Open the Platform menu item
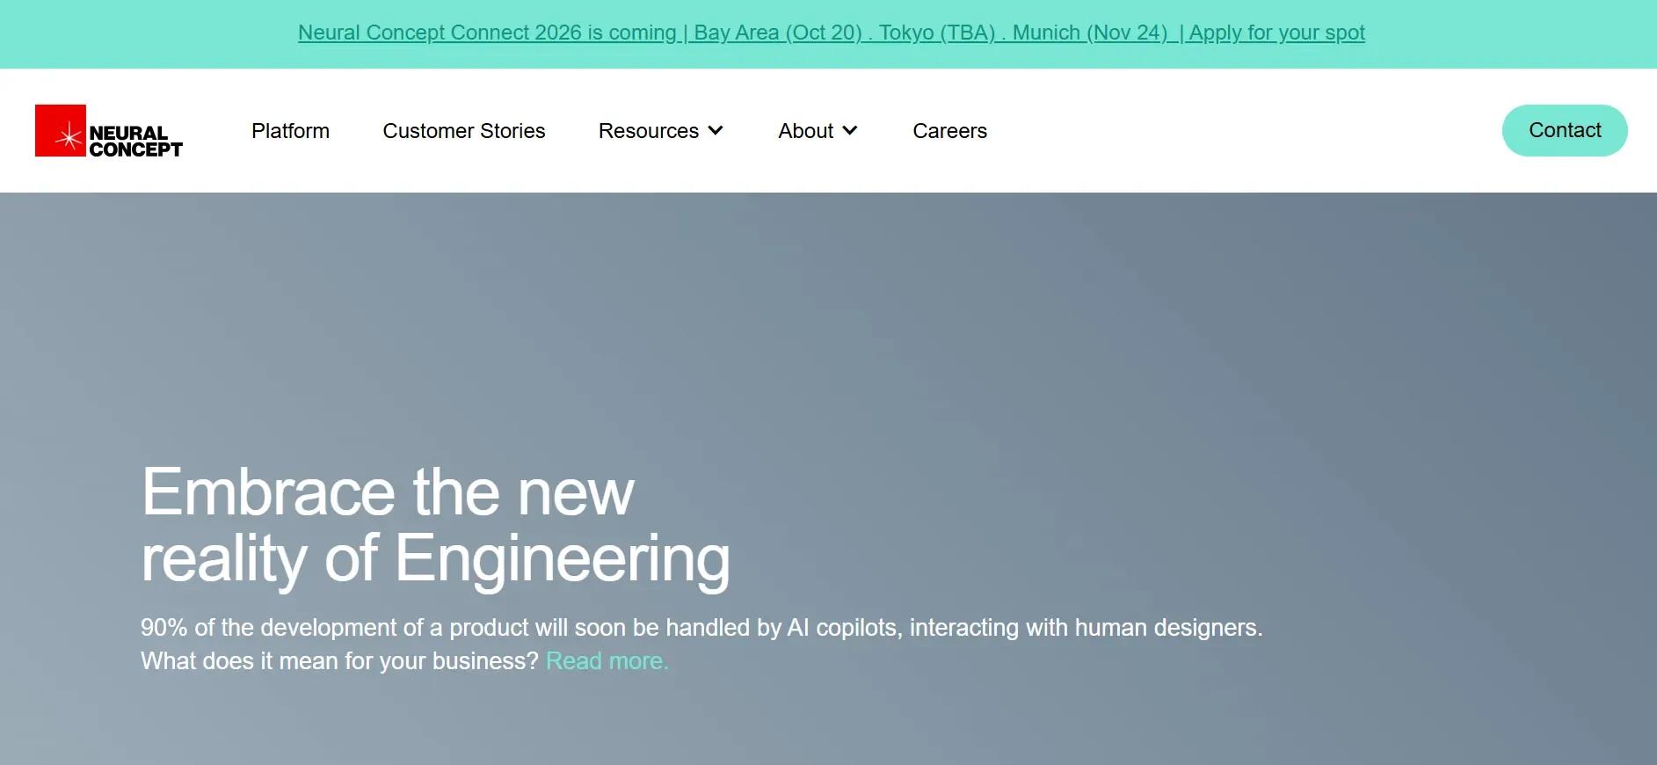Viewport: 1657px width, 765px height. coord(290,131)
